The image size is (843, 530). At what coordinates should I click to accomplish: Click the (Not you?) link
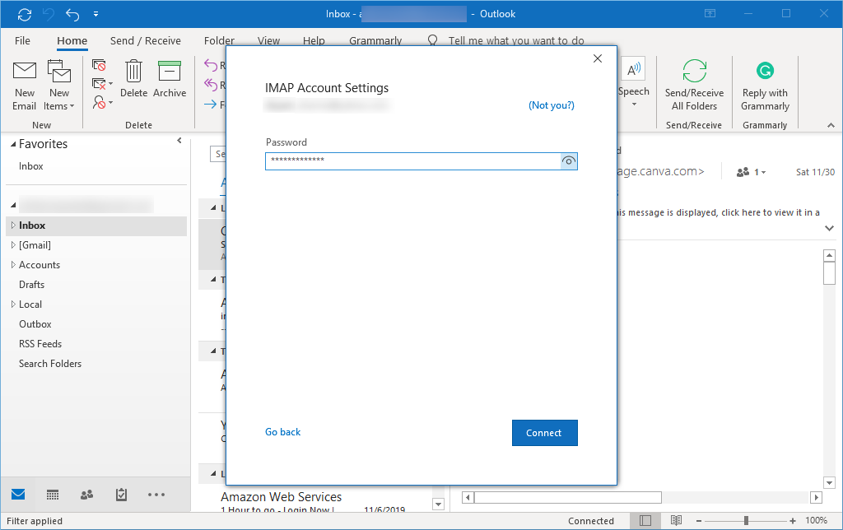point(551,105)
